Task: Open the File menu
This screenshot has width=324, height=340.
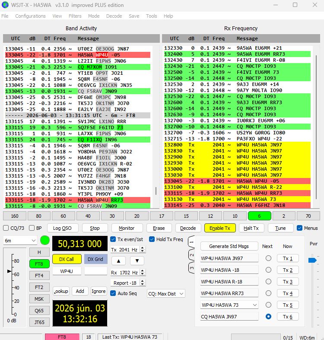Action: pyautogui.click(x=5, y=16)
